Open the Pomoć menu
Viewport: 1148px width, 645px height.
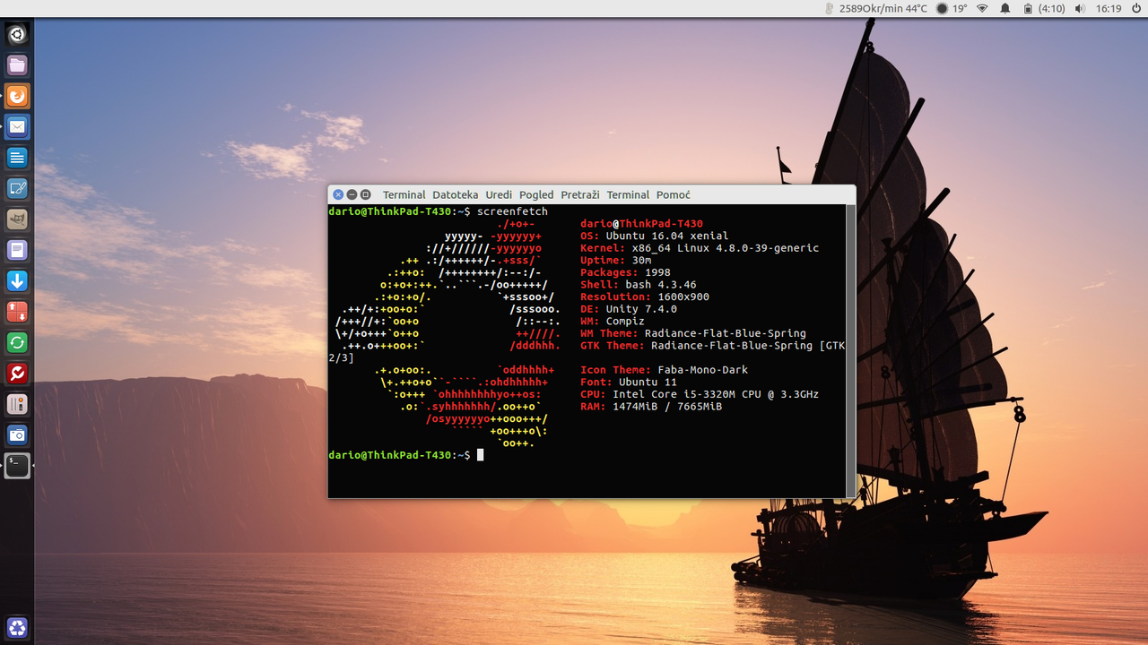click(674, 194)
